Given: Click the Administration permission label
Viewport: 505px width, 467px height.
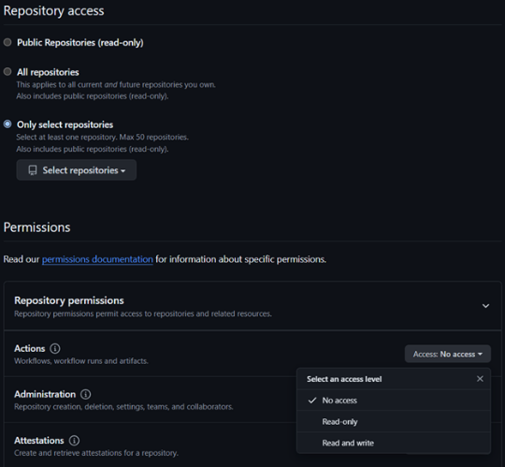Looking at the screenshot, I should (x=45, y=394).
